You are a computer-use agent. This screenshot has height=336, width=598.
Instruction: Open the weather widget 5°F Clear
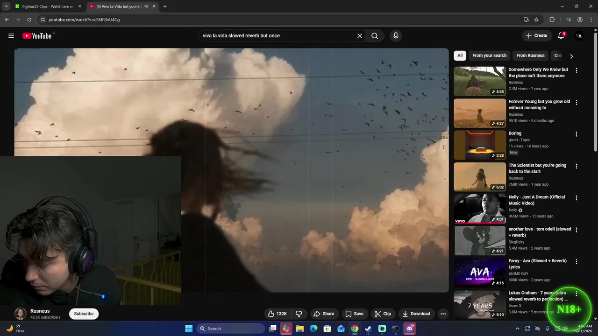pos(15,329)
